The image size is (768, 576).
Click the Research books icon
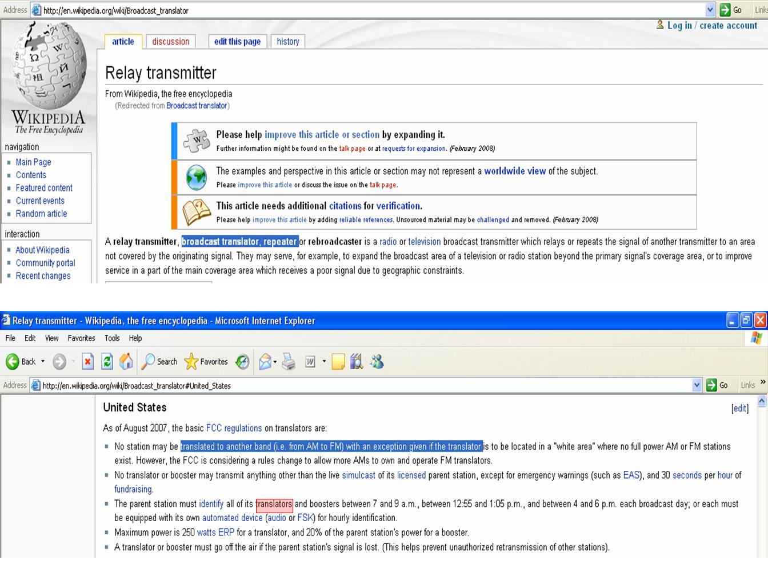357,362
